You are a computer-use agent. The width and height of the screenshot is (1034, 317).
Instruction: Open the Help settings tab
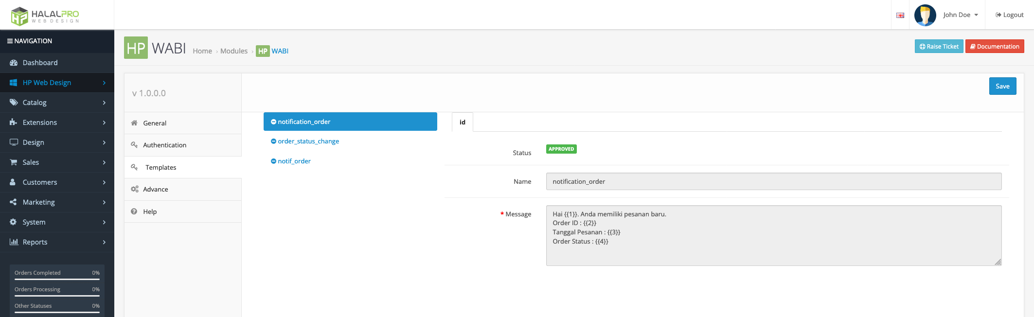click(x=183, y=211)
